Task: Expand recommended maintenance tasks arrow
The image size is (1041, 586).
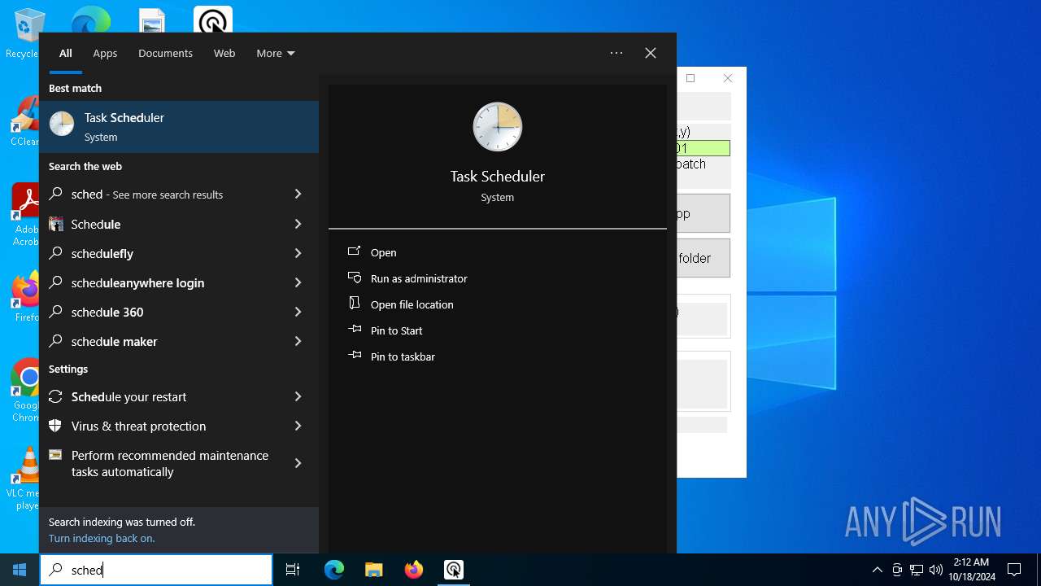Action: (298, 463)
